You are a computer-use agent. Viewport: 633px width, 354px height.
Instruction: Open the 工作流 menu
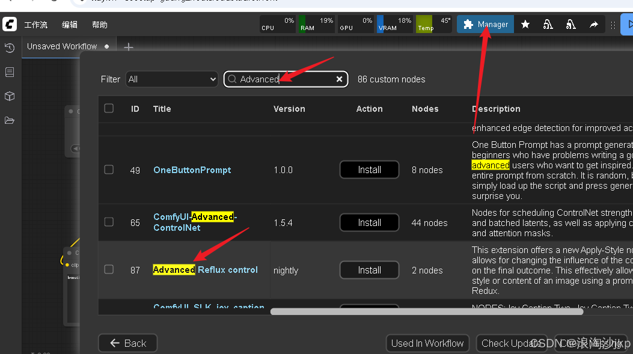(36, 25)
